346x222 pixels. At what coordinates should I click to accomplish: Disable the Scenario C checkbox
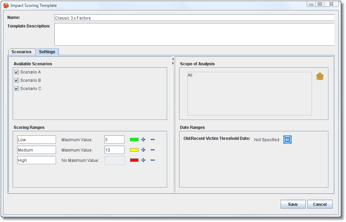click(x=17, y=89)
